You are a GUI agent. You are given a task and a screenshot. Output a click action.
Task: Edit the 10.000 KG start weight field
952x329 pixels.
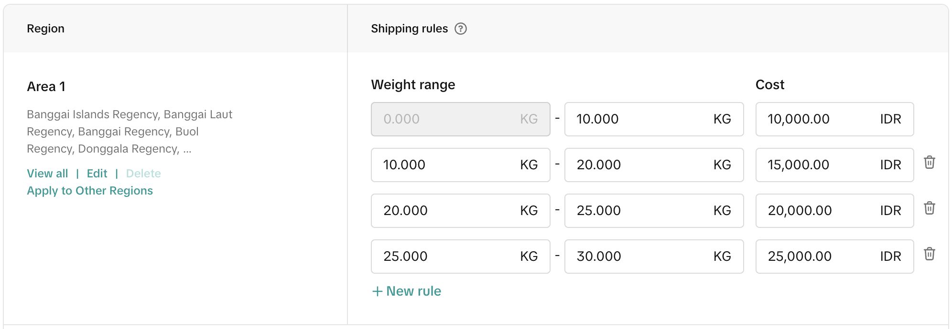coord(447,165)
